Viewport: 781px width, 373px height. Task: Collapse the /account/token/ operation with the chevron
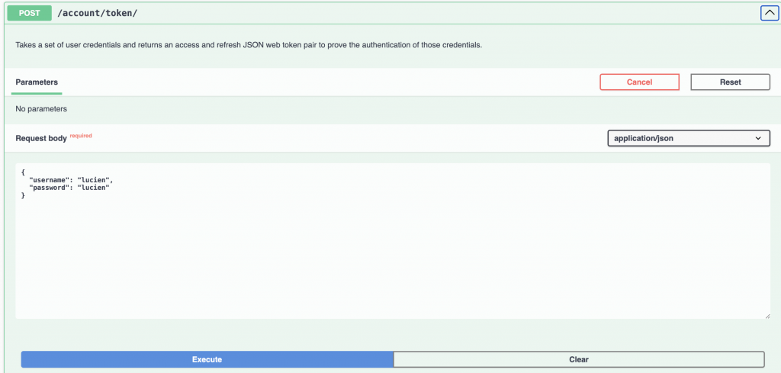[x=769, y=13]
